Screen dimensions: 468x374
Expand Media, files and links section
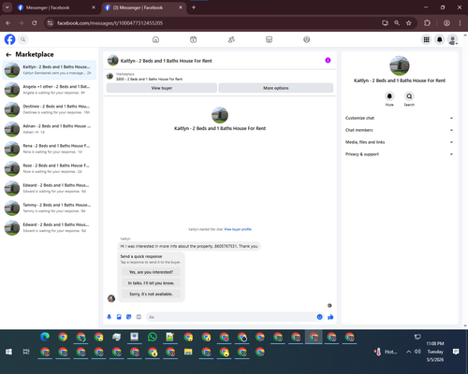click(399, 142)
